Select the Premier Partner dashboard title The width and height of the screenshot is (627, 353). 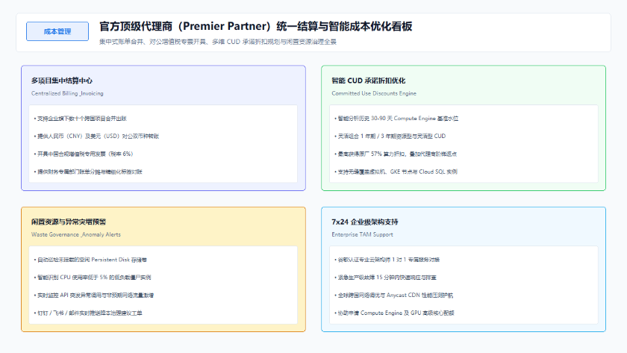tap(255, 26)
